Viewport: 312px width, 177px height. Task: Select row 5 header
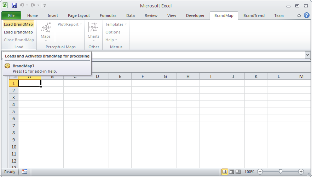click(14, 111)
